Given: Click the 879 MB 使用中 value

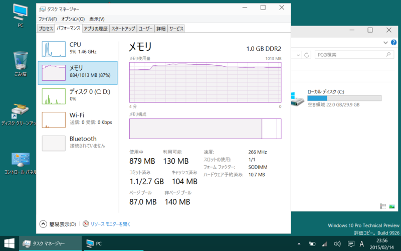Looking at the screenshot, I should (142, 161).
